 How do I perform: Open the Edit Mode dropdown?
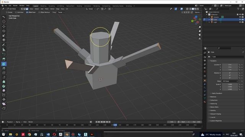(x=13, y=9)
